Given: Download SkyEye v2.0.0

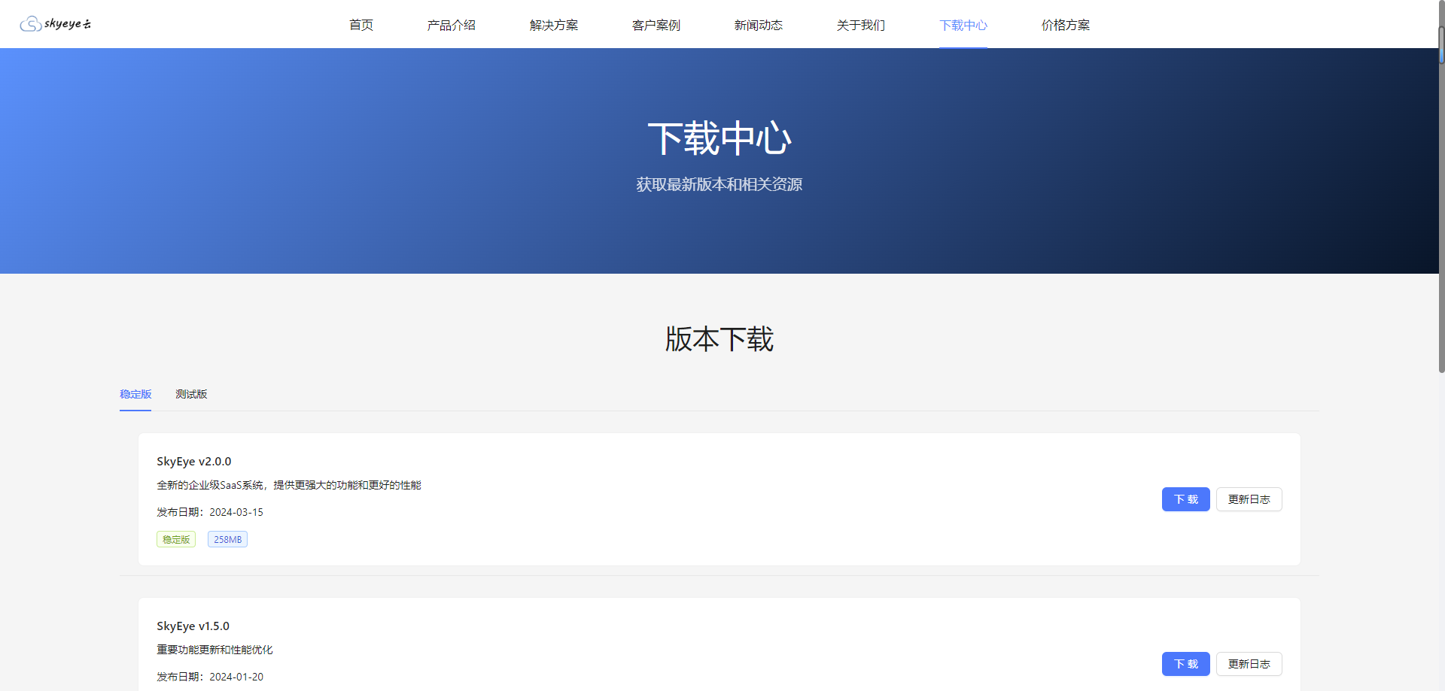Looking at the screenshot, I should [x=1185, y=499].
